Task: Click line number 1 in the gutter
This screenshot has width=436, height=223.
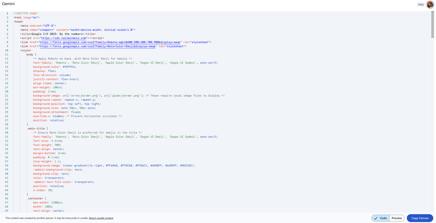Action: 7,13
